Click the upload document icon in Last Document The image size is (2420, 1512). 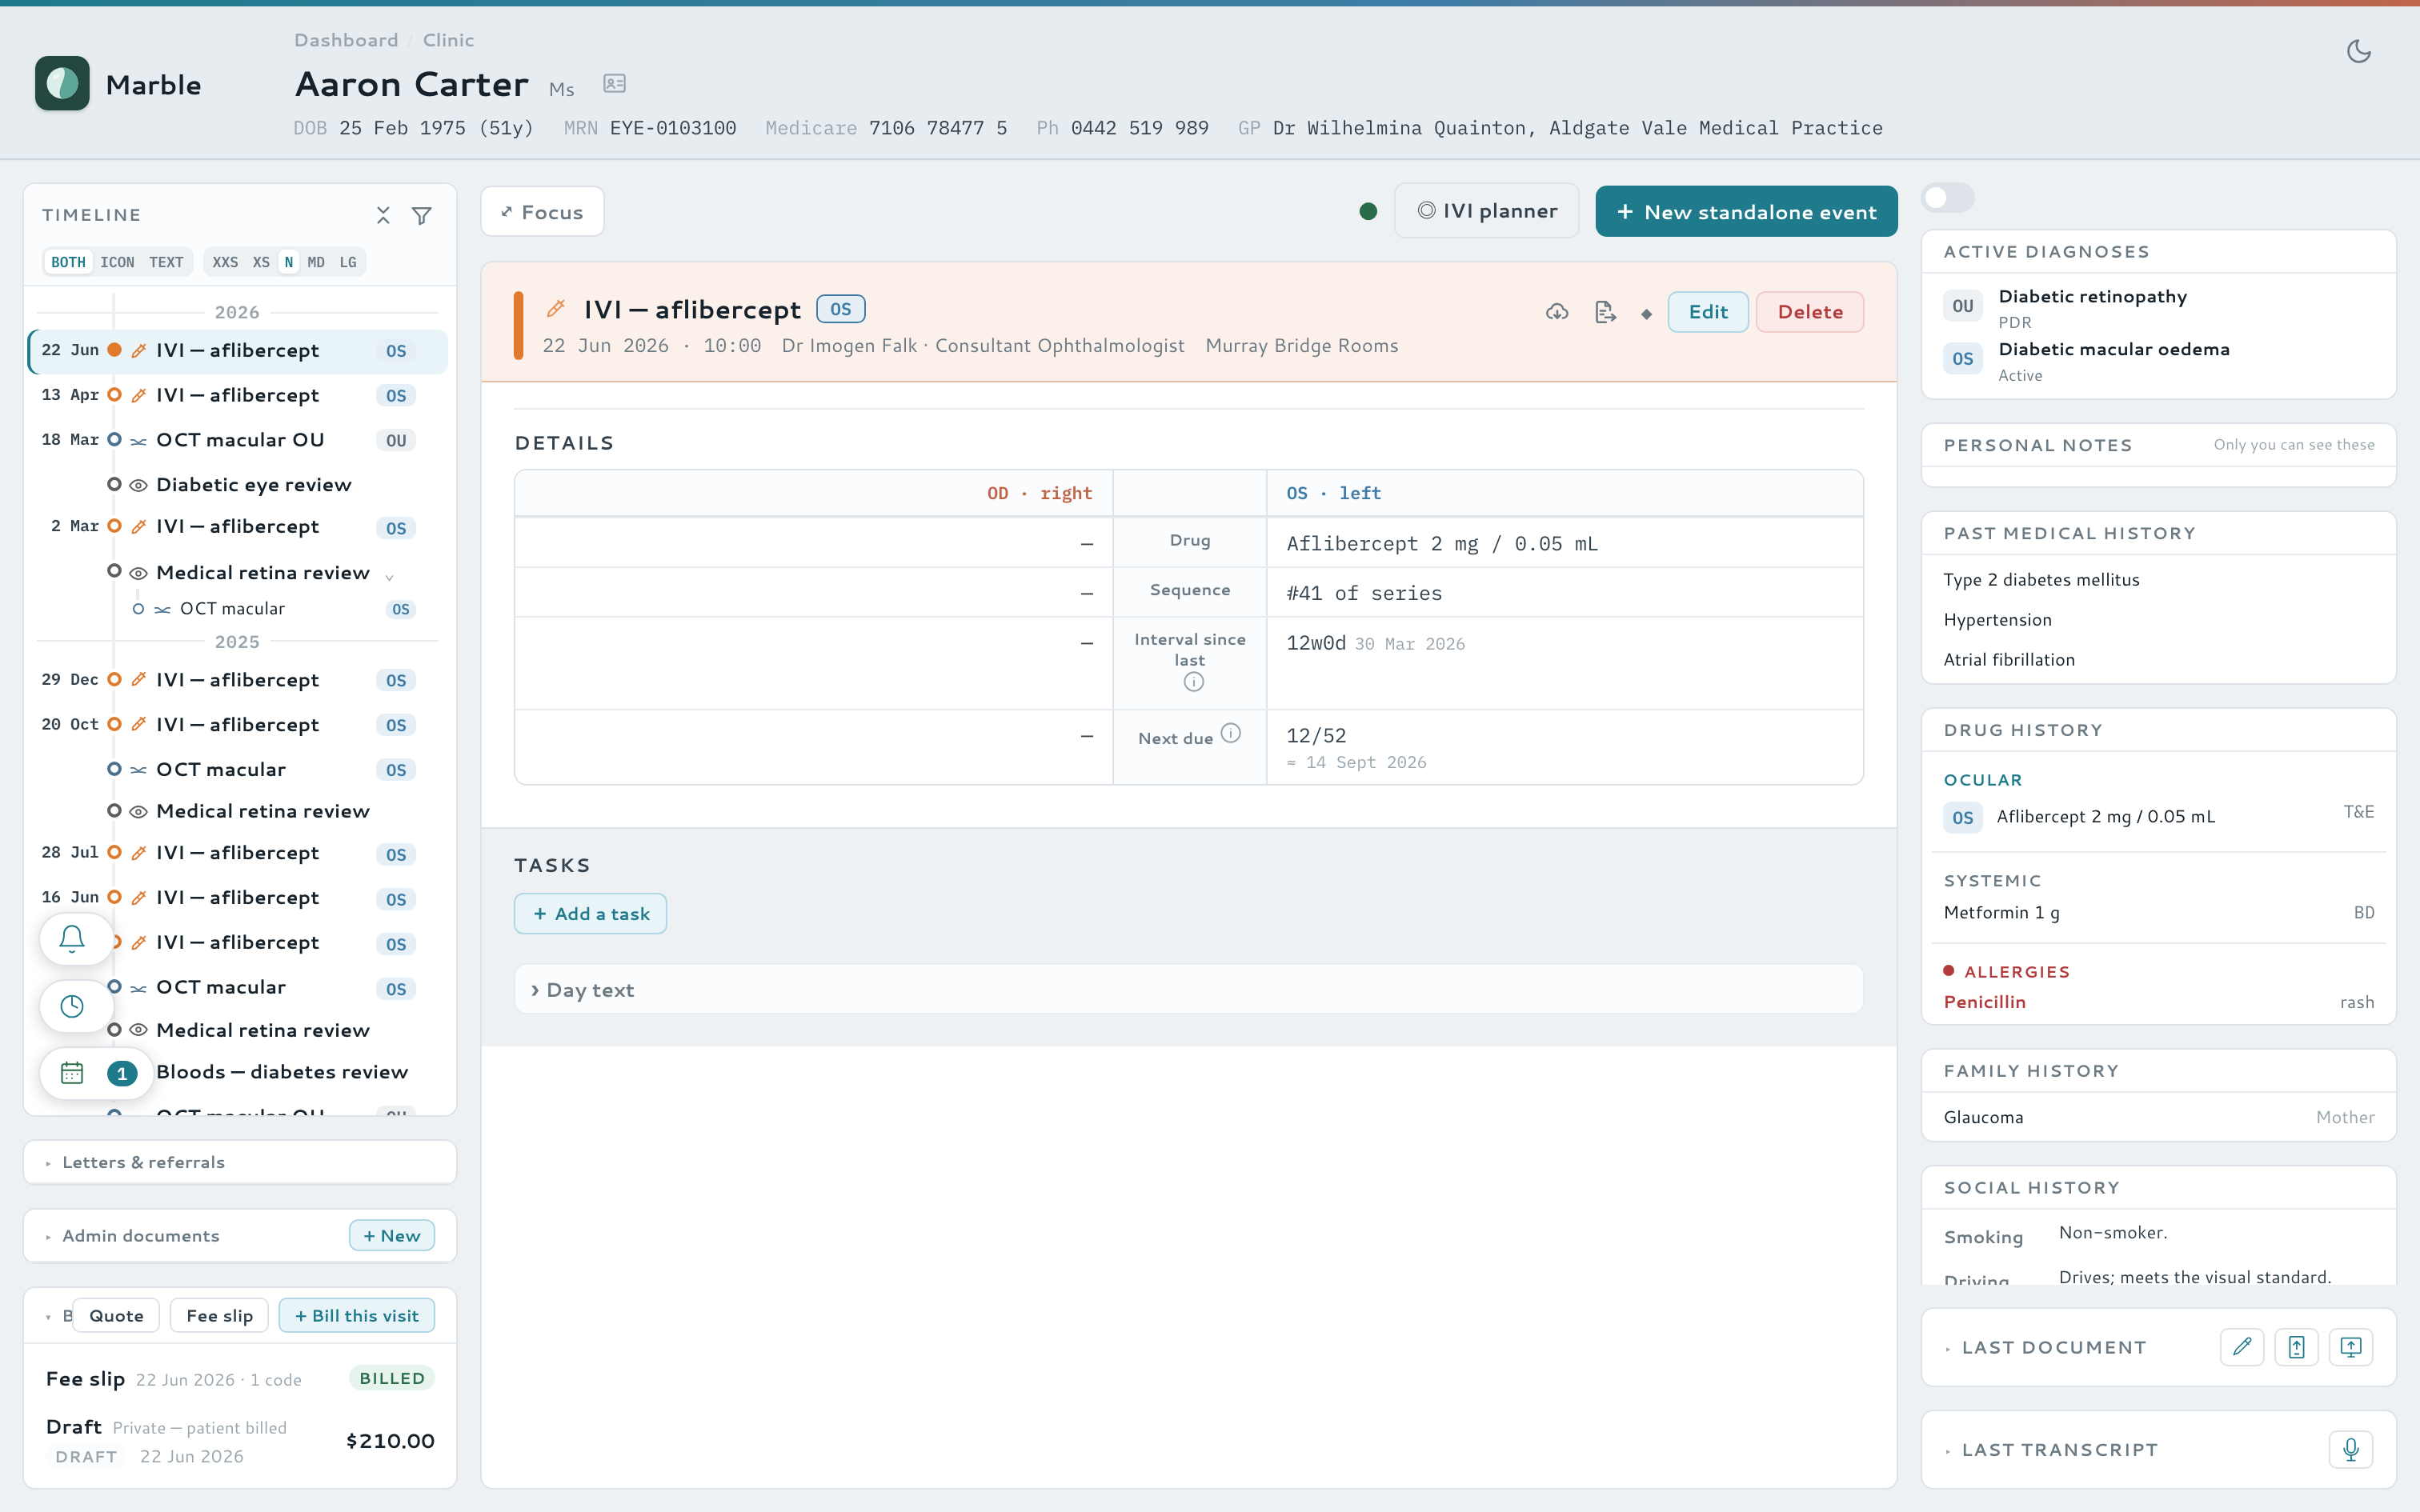pyautogui.click(x=2296, y=1347)
